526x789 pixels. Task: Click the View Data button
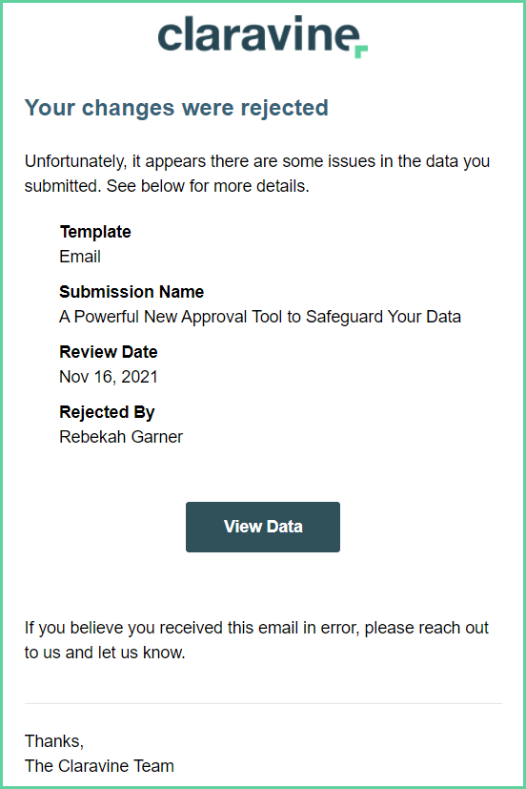pyautogui.click(x=263, y=527)
